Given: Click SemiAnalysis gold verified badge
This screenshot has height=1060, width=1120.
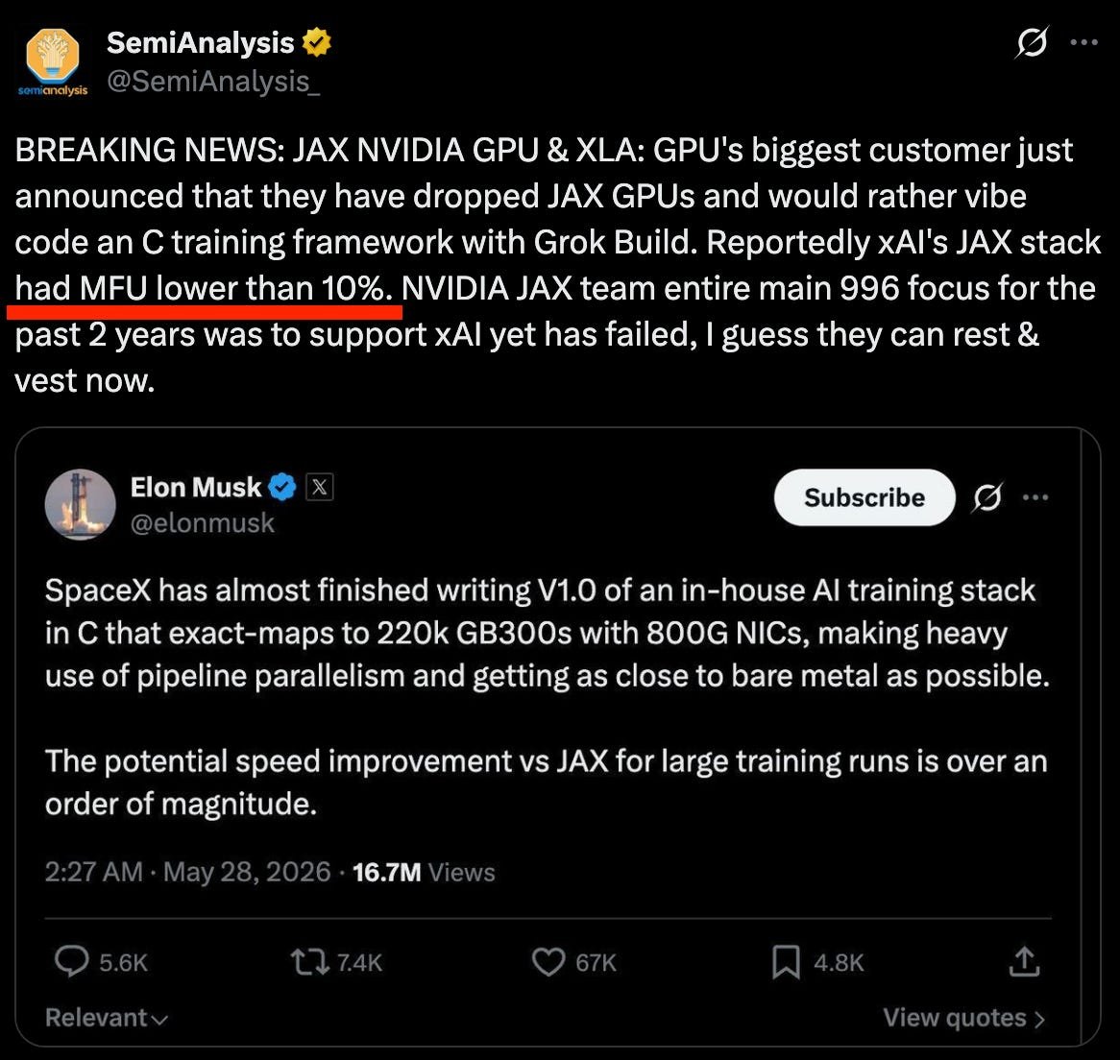Looking at the screenshot, I should click(316, 43).
